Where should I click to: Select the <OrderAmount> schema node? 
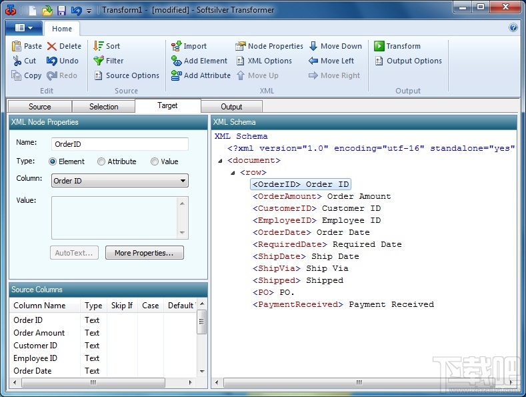[x=322, y=196]
